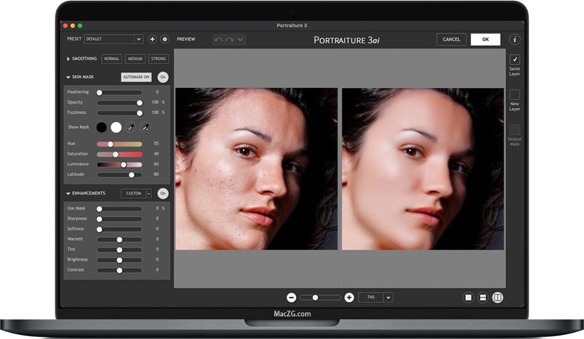Enable the New Layer checkbox

tap(515, 95)
